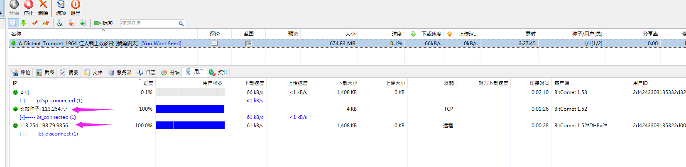Click the clock scheduler icon in filter bar
686x167 pixels.
60,23
